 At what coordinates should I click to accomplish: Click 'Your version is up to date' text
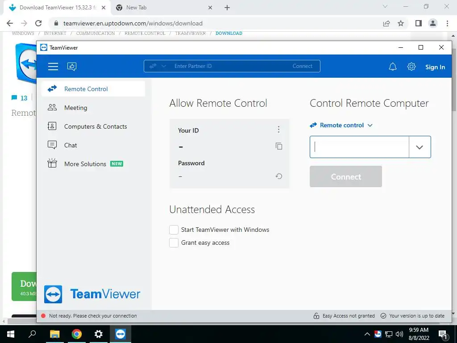pyautogui.click(x=417, y=316)
